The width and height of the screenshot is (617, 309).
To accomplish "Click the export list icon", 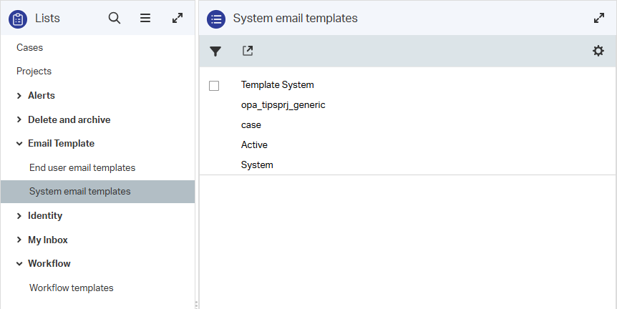I will pos(248,51).
